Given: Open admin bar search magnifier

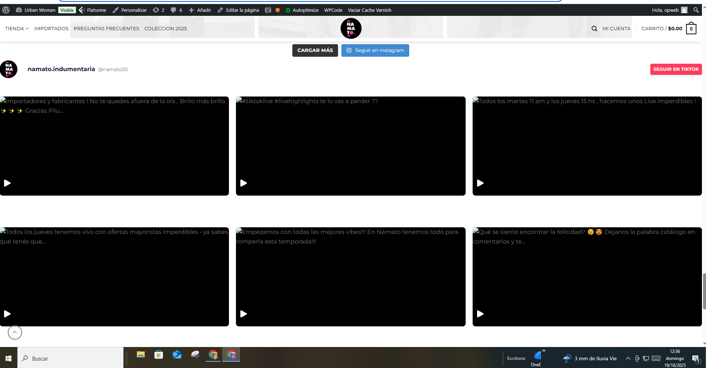Looking at the screenshot, I should pyautogui.click(x=696, y=10).
